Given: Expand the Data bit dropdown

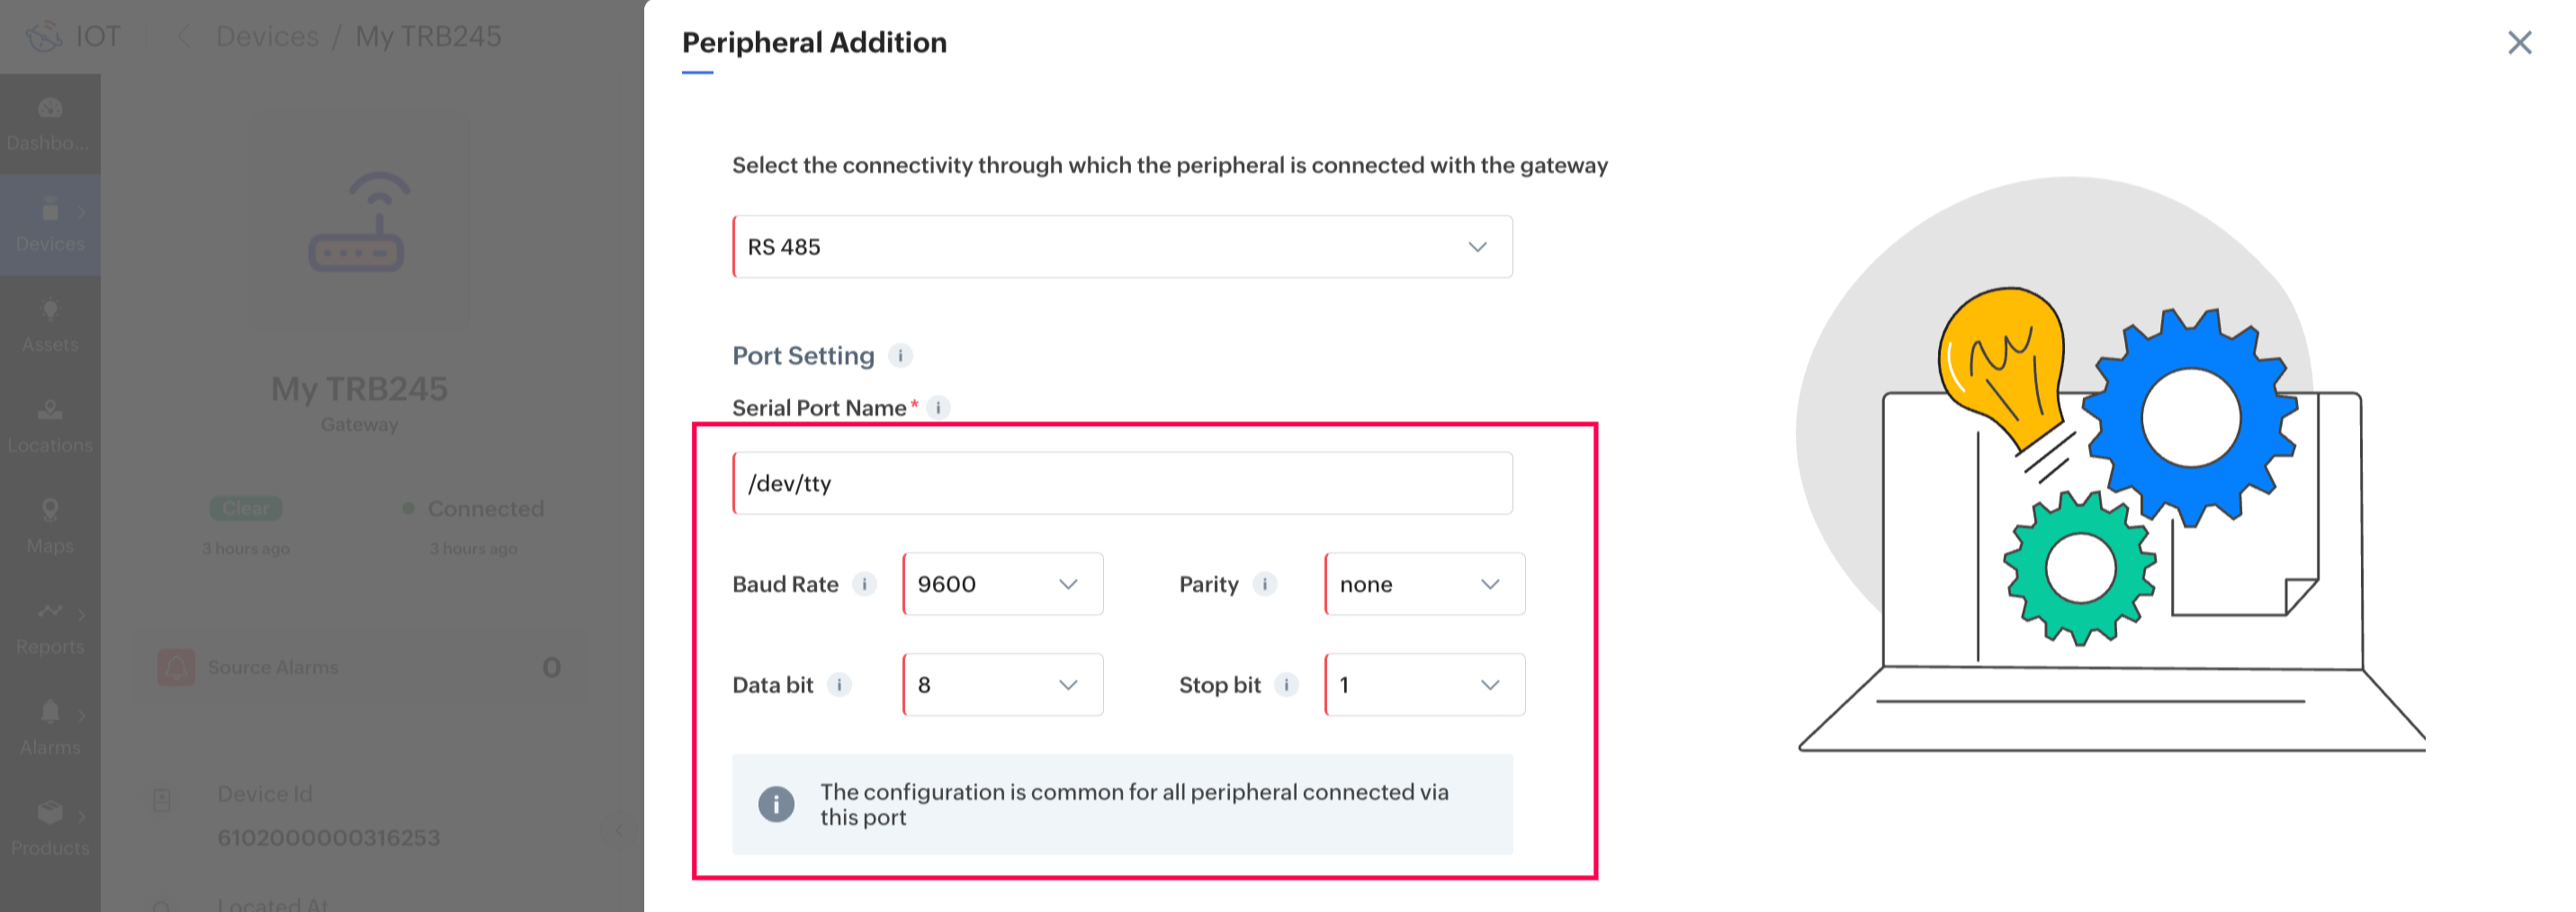Looking at the screenshot, I should 1002,685.
